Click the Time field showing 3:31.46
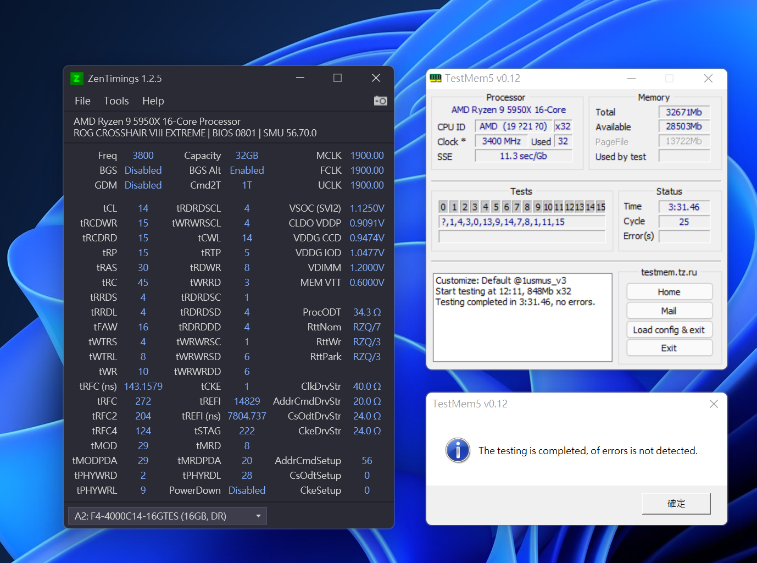 pos(684,207)
